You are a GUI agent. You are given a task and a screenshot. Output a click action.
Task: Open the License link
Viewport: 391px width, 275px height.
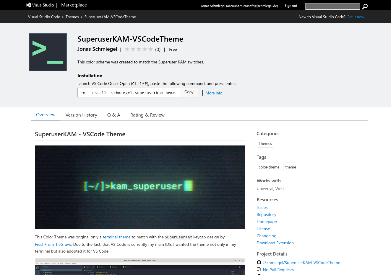coord(263,229)
